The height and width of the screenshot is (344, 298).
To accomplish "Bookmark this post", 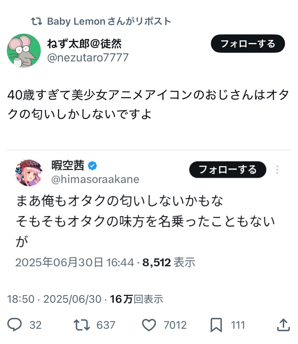I will (x=216, y=325).
